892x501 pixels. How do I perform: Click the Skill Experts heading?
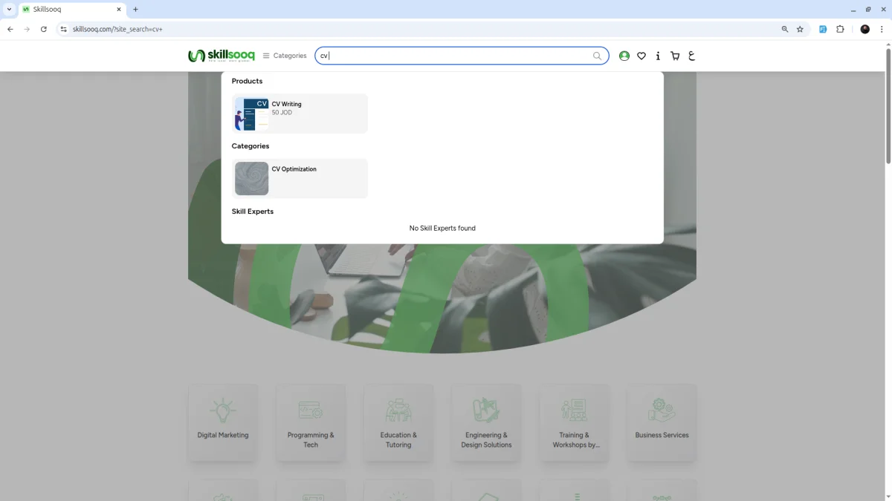click(x=253, y=212)
